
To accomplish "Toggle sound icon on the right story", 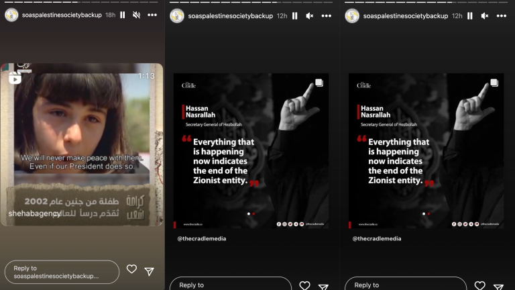I will tap(484, 15).
